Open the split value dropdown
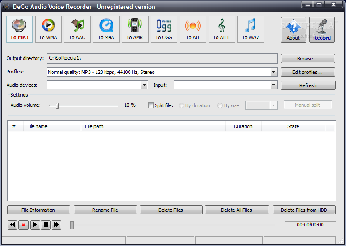This screenshot has width=346, height=246. coord(274,105)
